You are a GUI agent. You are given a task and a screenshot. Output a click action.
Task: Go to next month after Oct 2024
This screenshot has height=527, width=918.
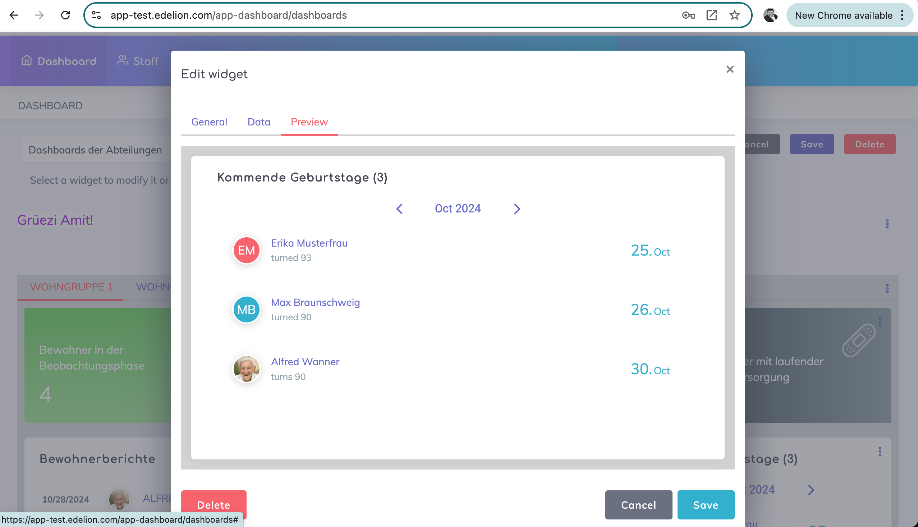517,209
